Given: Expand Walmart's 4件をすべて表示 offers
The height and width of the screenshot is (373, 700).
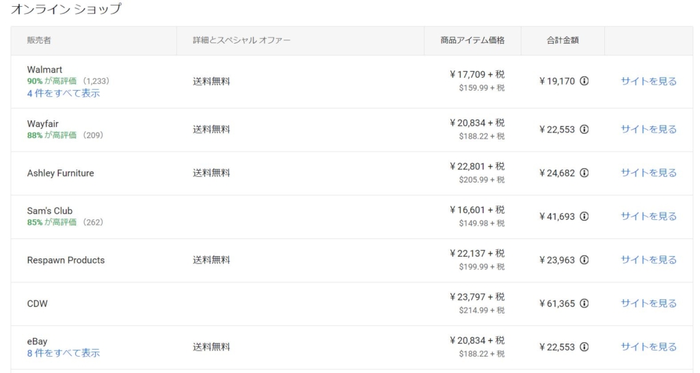Looking at the screenshot, I should point(64,93).
